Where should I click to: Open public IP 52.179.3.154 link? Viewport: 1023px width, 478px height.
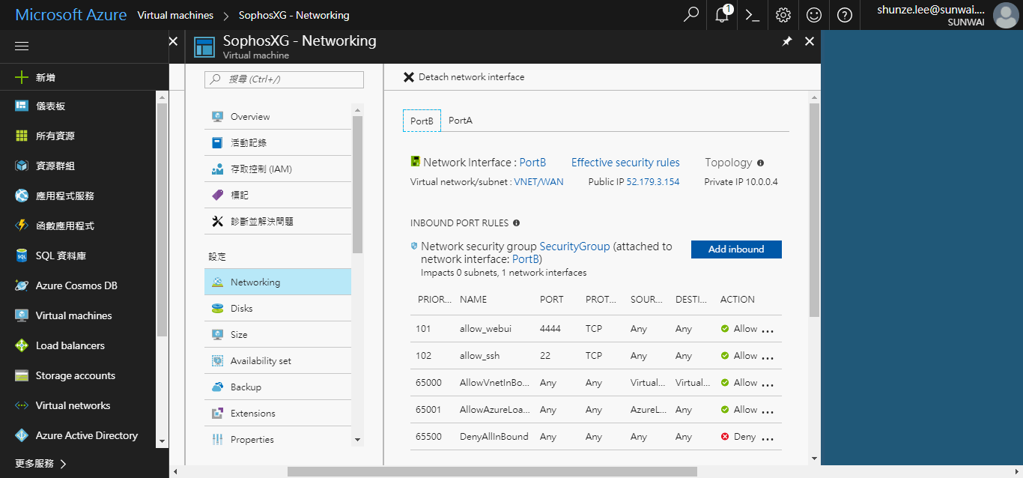click(x=653, y=182)
